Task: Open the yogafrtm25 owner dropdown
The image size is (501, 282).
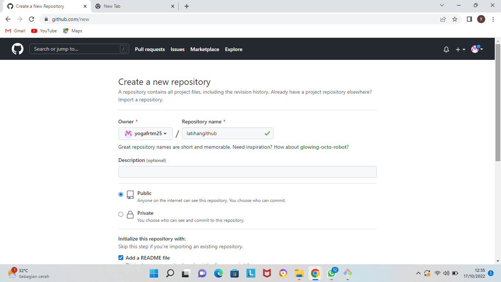Action: click(x=145, y=133)
